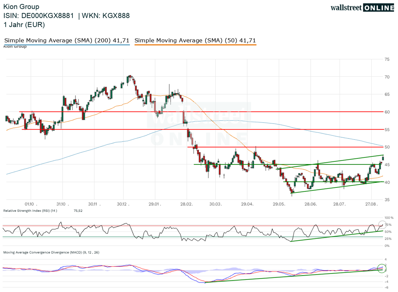Viewport: 398px width, 292px height.
Task: Click the 100 % RSI axis label
Action: tap(389, 218)
